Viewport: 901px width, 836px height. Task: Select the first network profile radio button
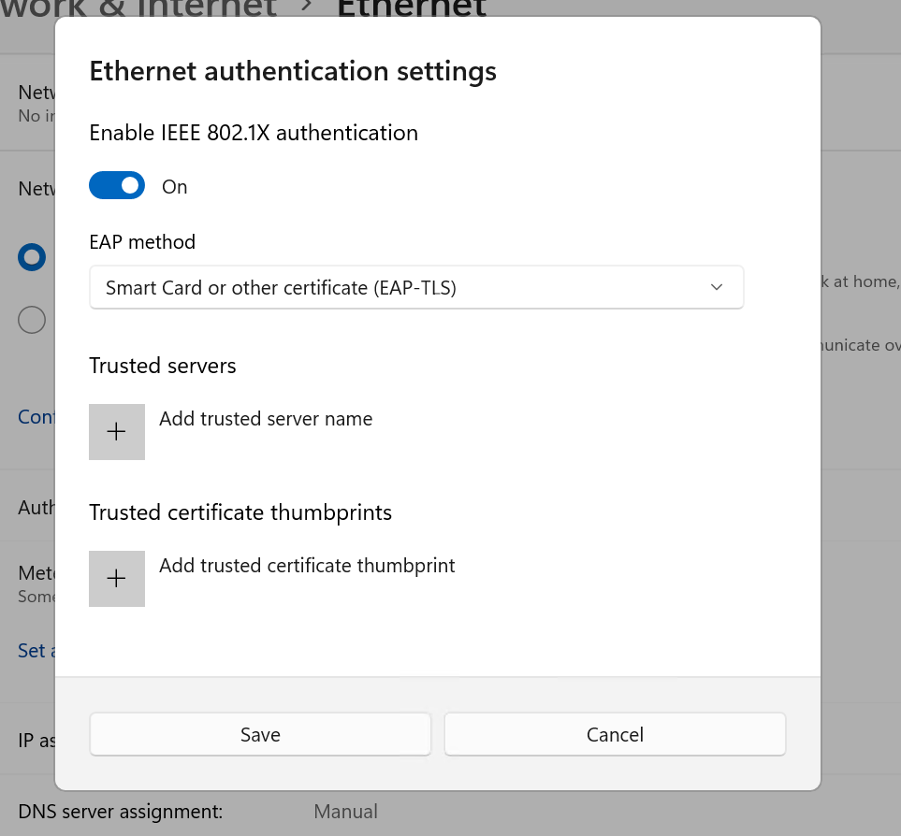coord(31,256)
